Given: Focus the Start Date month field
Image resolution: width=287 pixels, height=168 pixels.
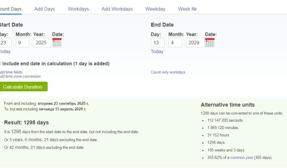Looking at the screenshot, I should 22,42.
